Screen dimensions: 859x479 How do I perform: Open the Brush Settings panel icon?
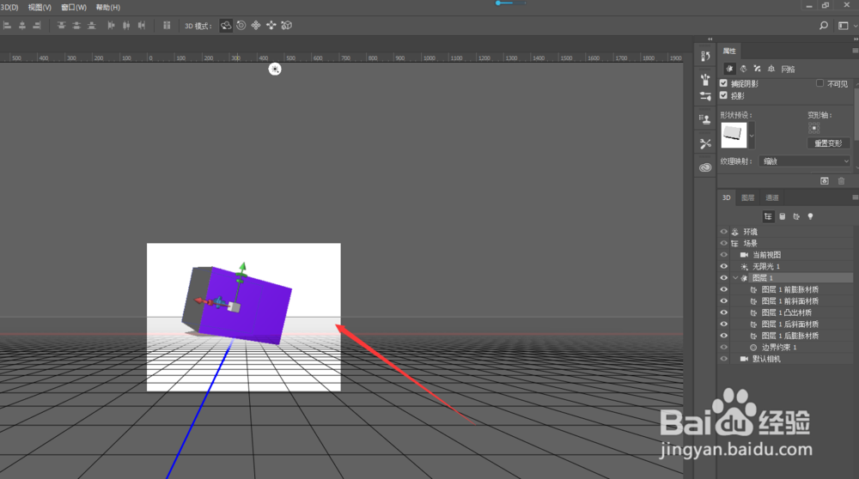pyautogui.click(x=705, y=96)
